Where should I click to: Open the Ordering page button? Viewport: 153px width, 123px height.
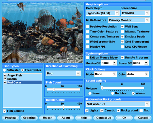(29, 118)
